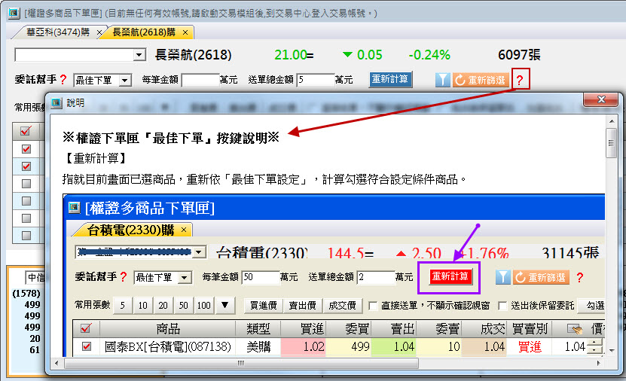Close the 長榮航(2618)購 tab
This screenshot has height=381, width=626.
[185, 32]
